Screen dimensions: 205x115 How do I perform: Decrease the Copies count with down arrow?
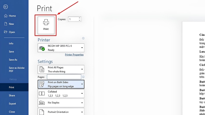[79, 20]
